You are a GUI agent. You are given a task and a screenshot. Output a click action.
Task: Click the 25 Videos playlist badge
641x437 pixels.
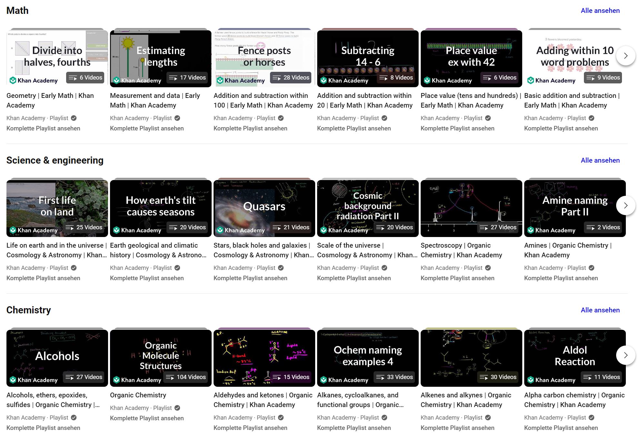point(84,227)
